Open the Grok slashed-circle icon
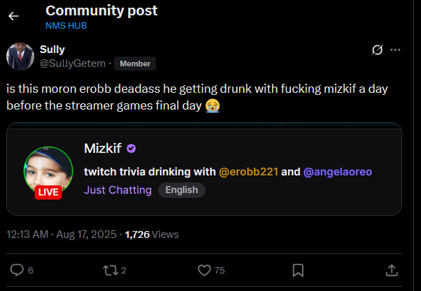The image size is (421, 291). [377, 50]
